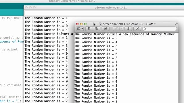The image size is (184, 103).
Task: Show the Preview edit markup toolbar
Action: click(137, 29)
